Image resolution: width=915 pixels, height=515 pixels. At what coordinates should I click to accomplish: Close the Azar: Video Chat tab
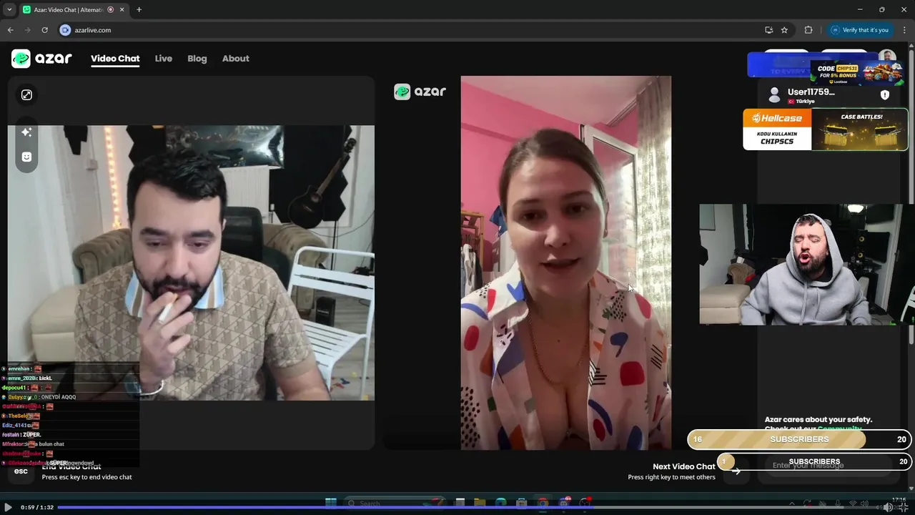pyautogui.click(x=123, y=9)
